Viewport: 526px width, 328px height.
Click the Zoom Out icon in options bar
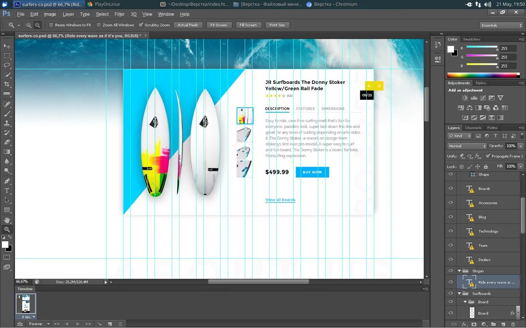[x=38, y=25]
